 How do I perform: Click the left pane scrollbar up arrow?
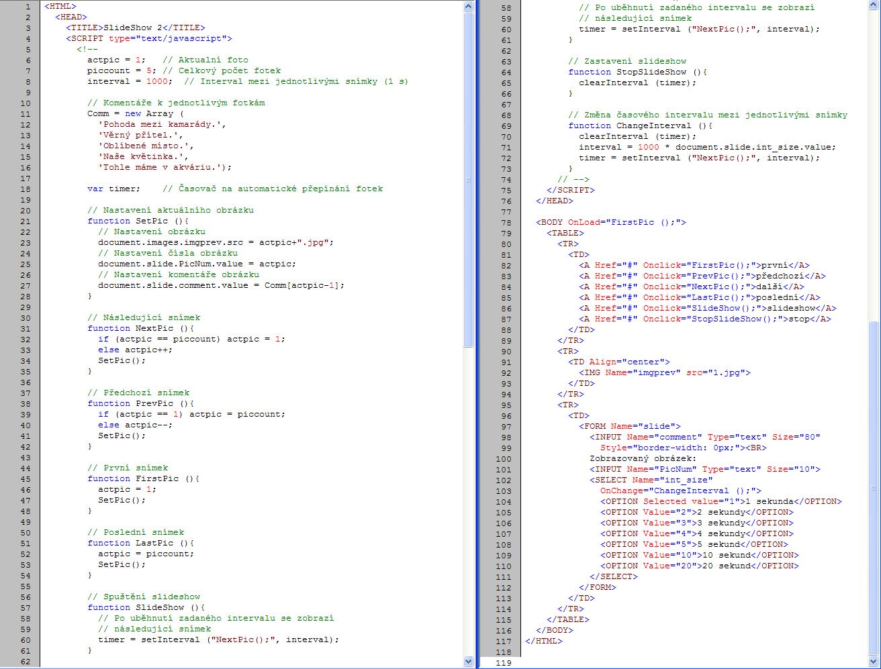pyautogui.click(x=469, y=6)
